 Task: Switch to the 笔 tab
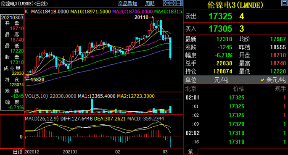click(190, 152)
